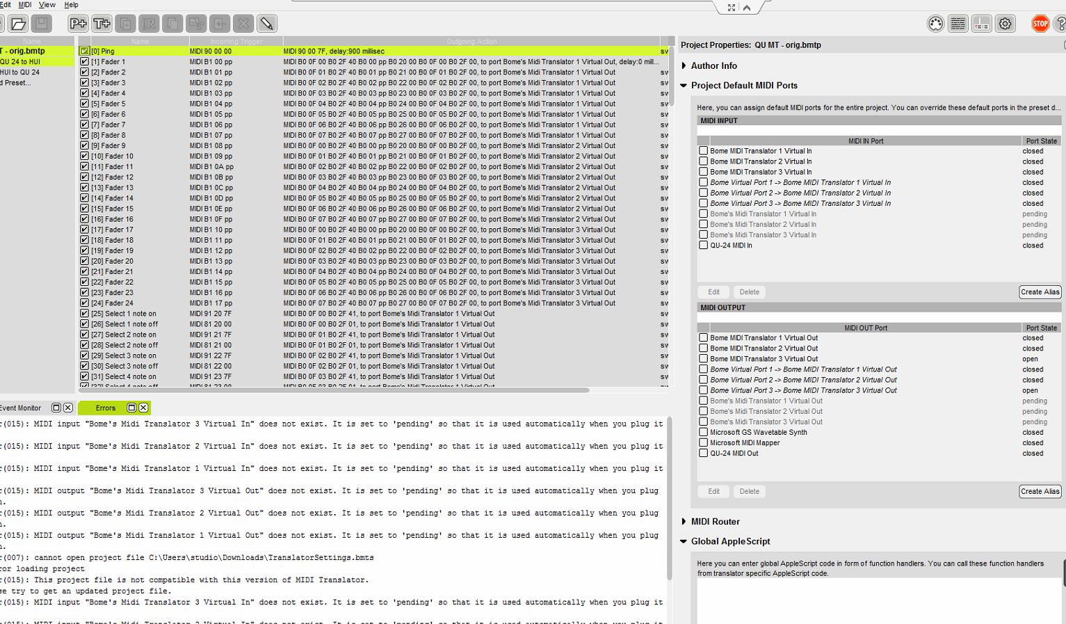This screenshot has width=1066, height=624.
Task: Click the copy toolbar icon
Action: (172, 24)
